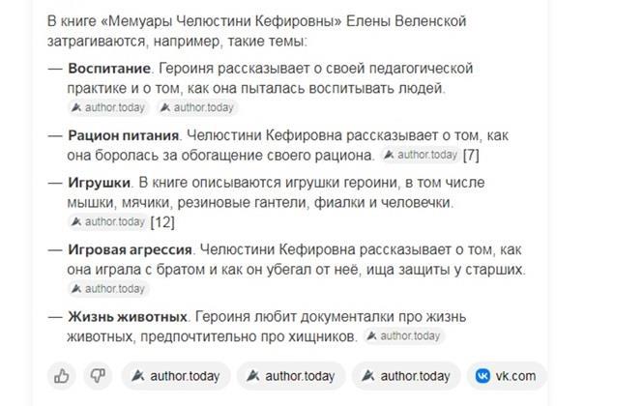Viewport: 643px width, 406px height.
Task: Click the thumbs up like icon
Action: pyautogui.click(x=62, y=376)
